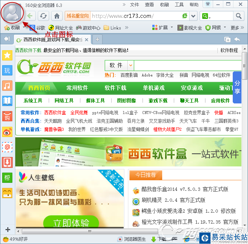Open the 游戏中心 bookmark

point(88,28)
